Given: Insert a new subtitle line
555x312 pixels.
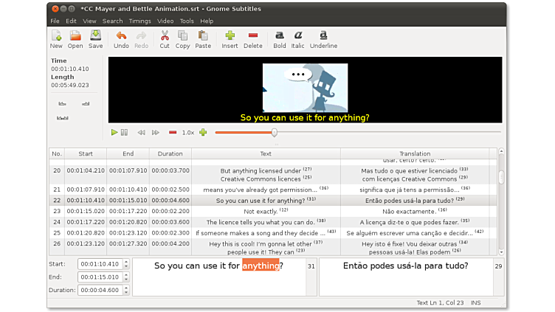Looking at the screenshot, I should (x=230, y=38).
